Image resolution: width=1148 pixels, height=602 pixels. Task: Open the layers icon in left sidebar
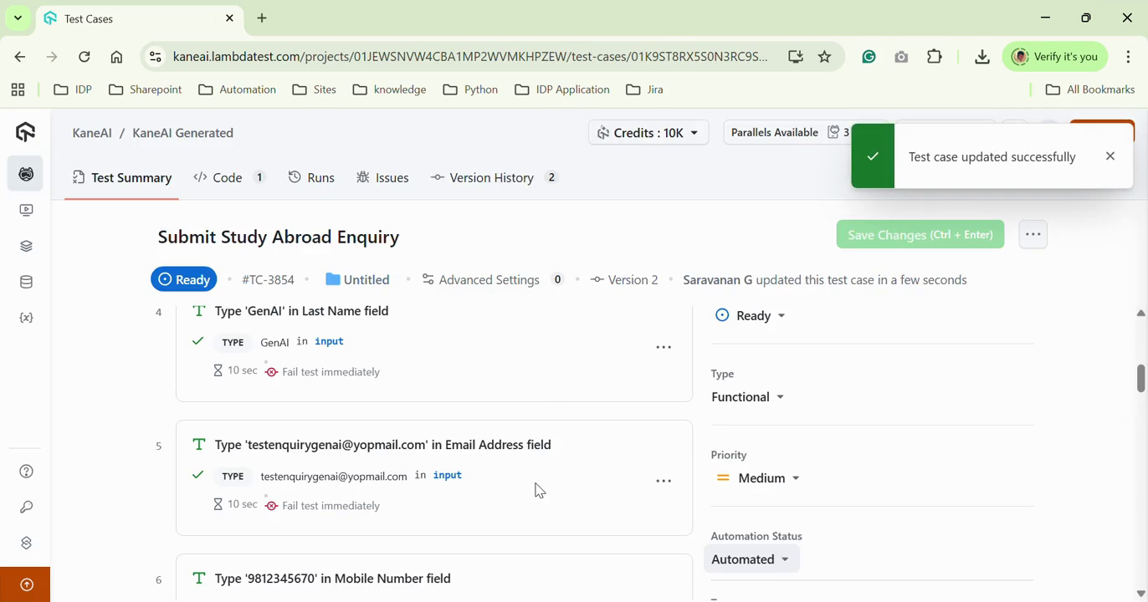[x=26, y=246]
